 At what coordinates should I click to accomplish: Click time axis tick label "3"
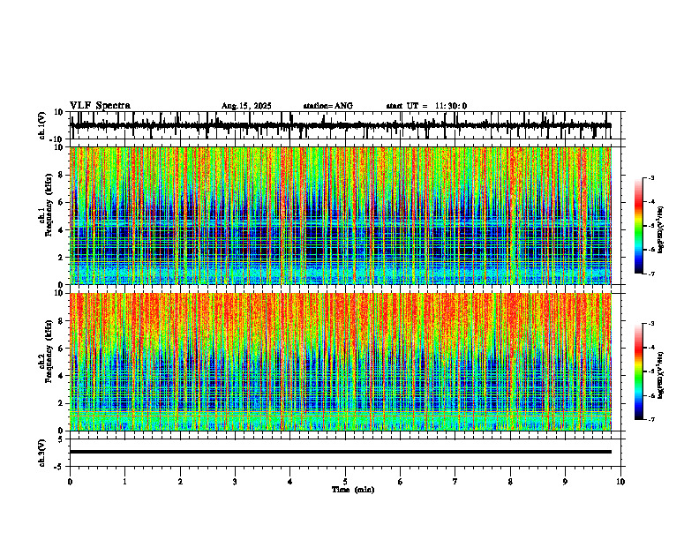[x=235, y=482]
